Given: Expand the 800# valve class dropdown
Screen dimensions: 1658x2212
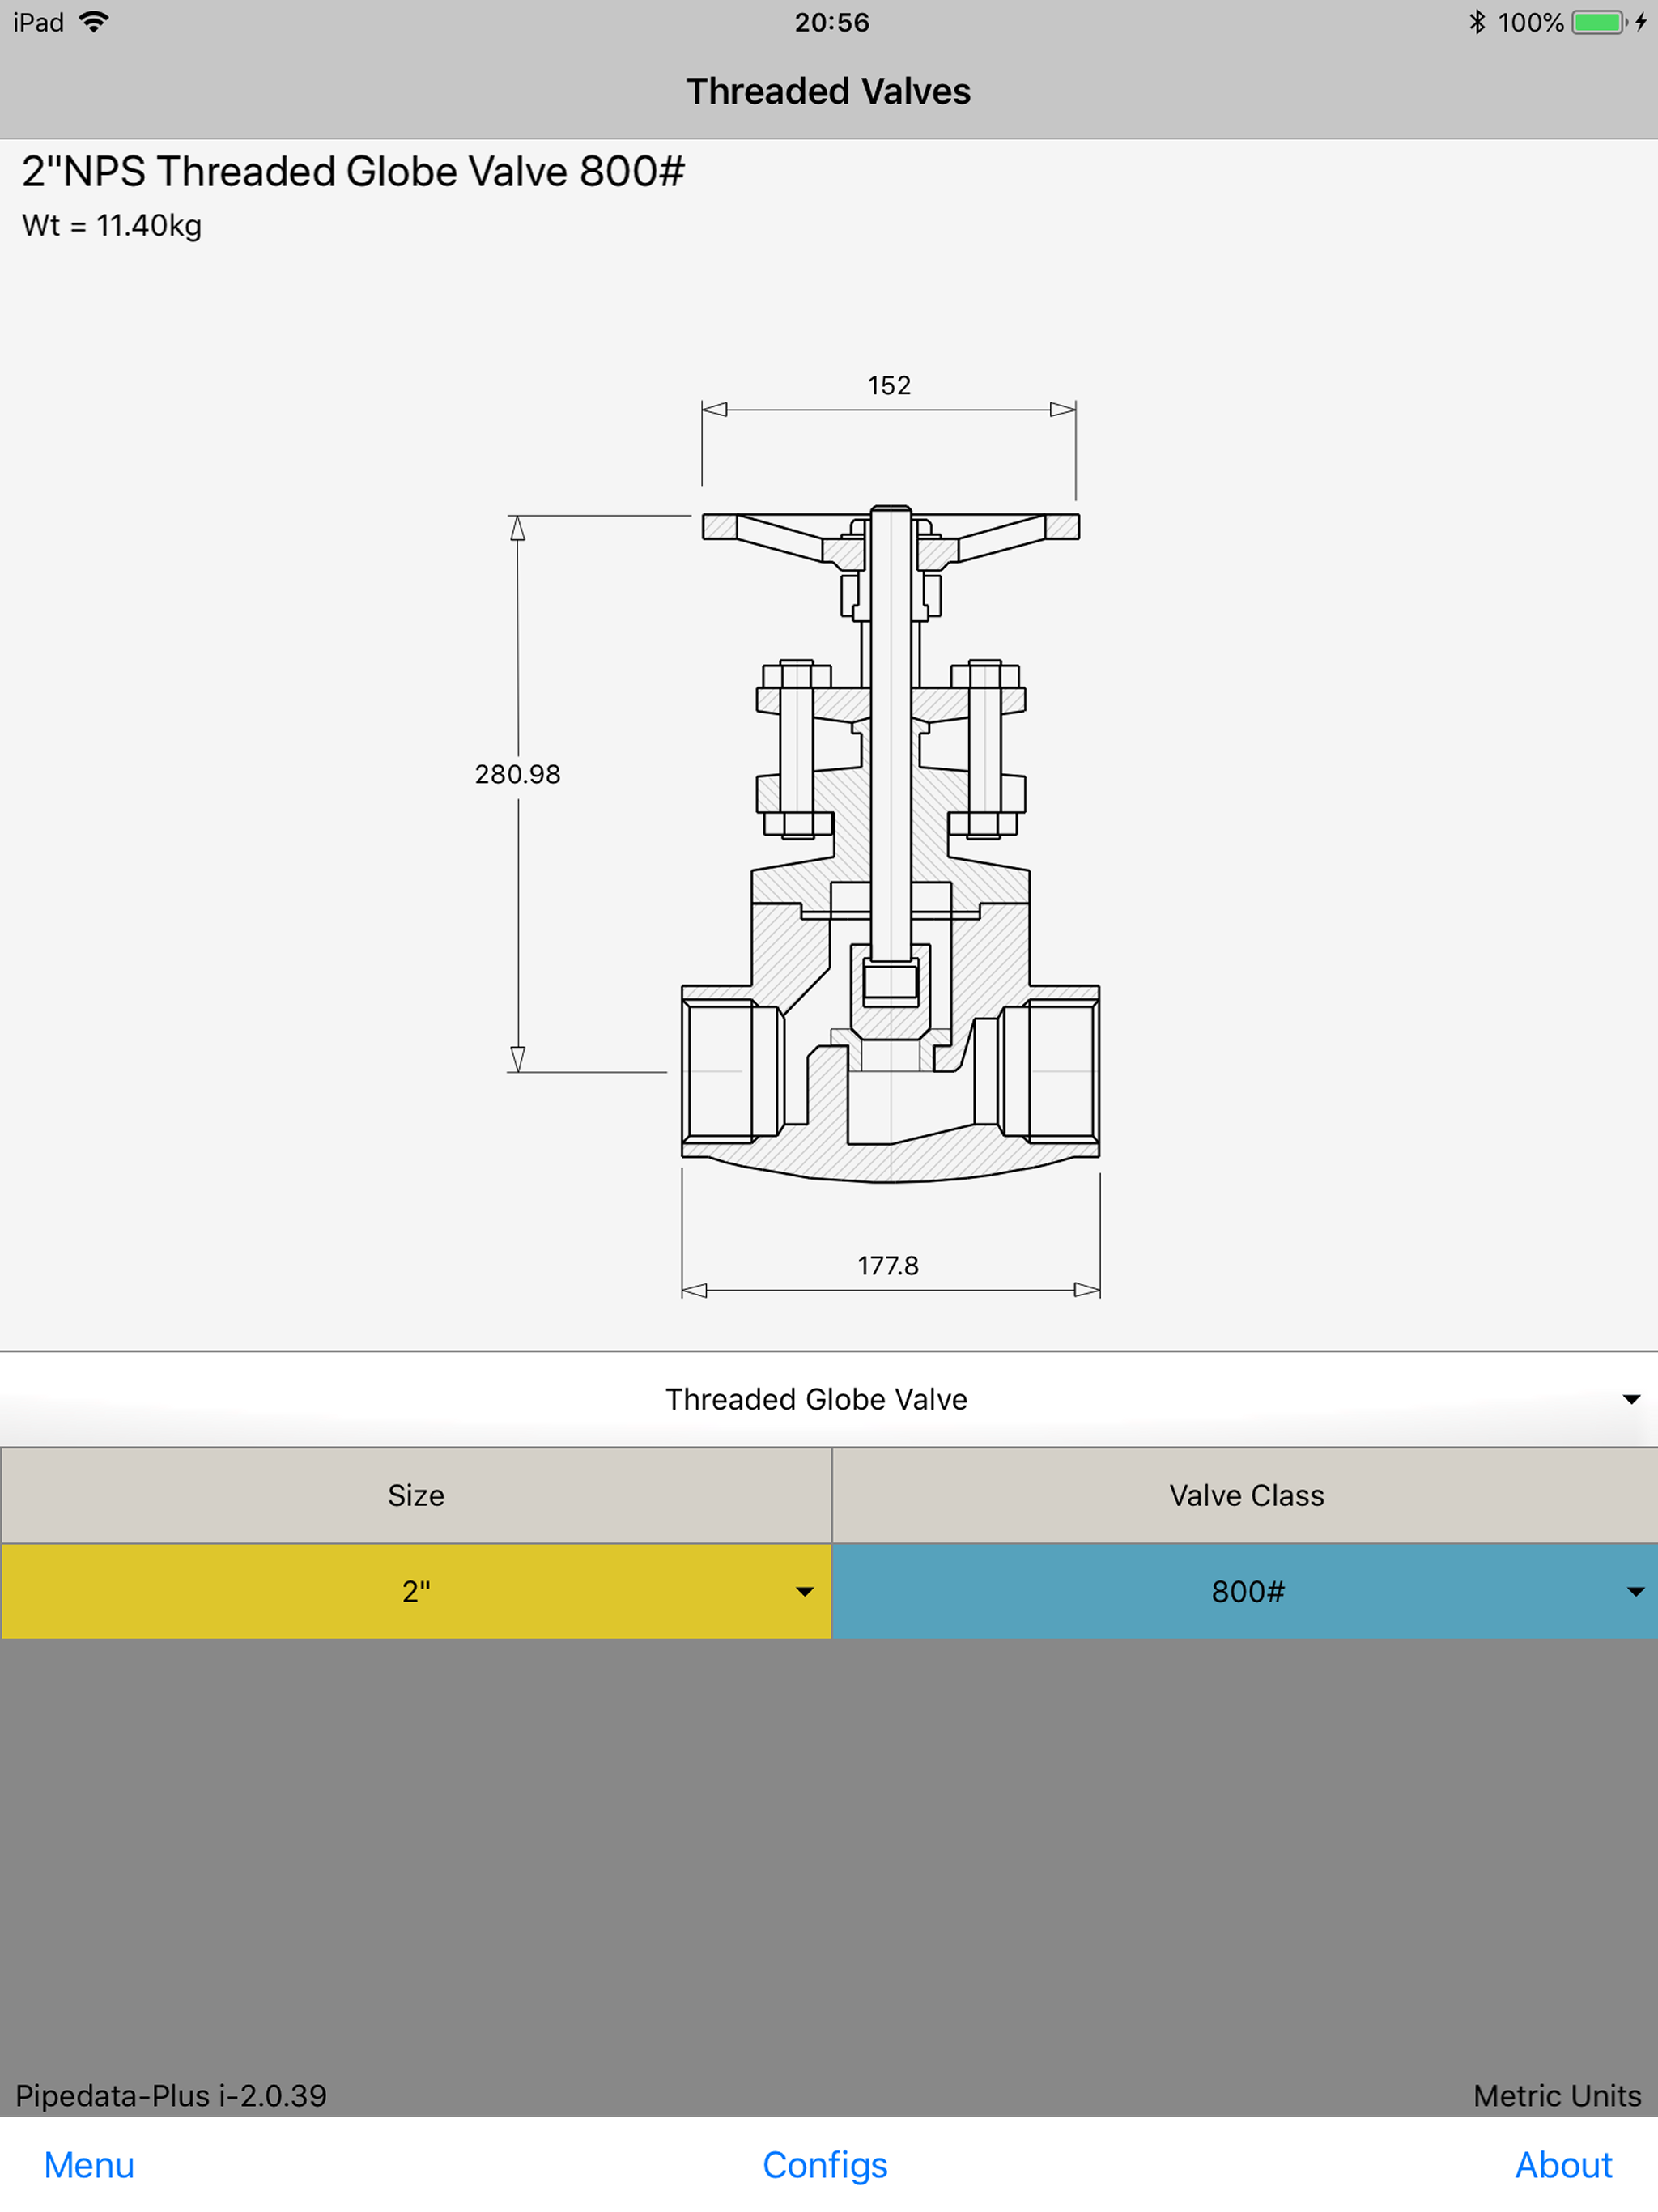Looking at the screenshot, I should click(x=1246, y=1591).
